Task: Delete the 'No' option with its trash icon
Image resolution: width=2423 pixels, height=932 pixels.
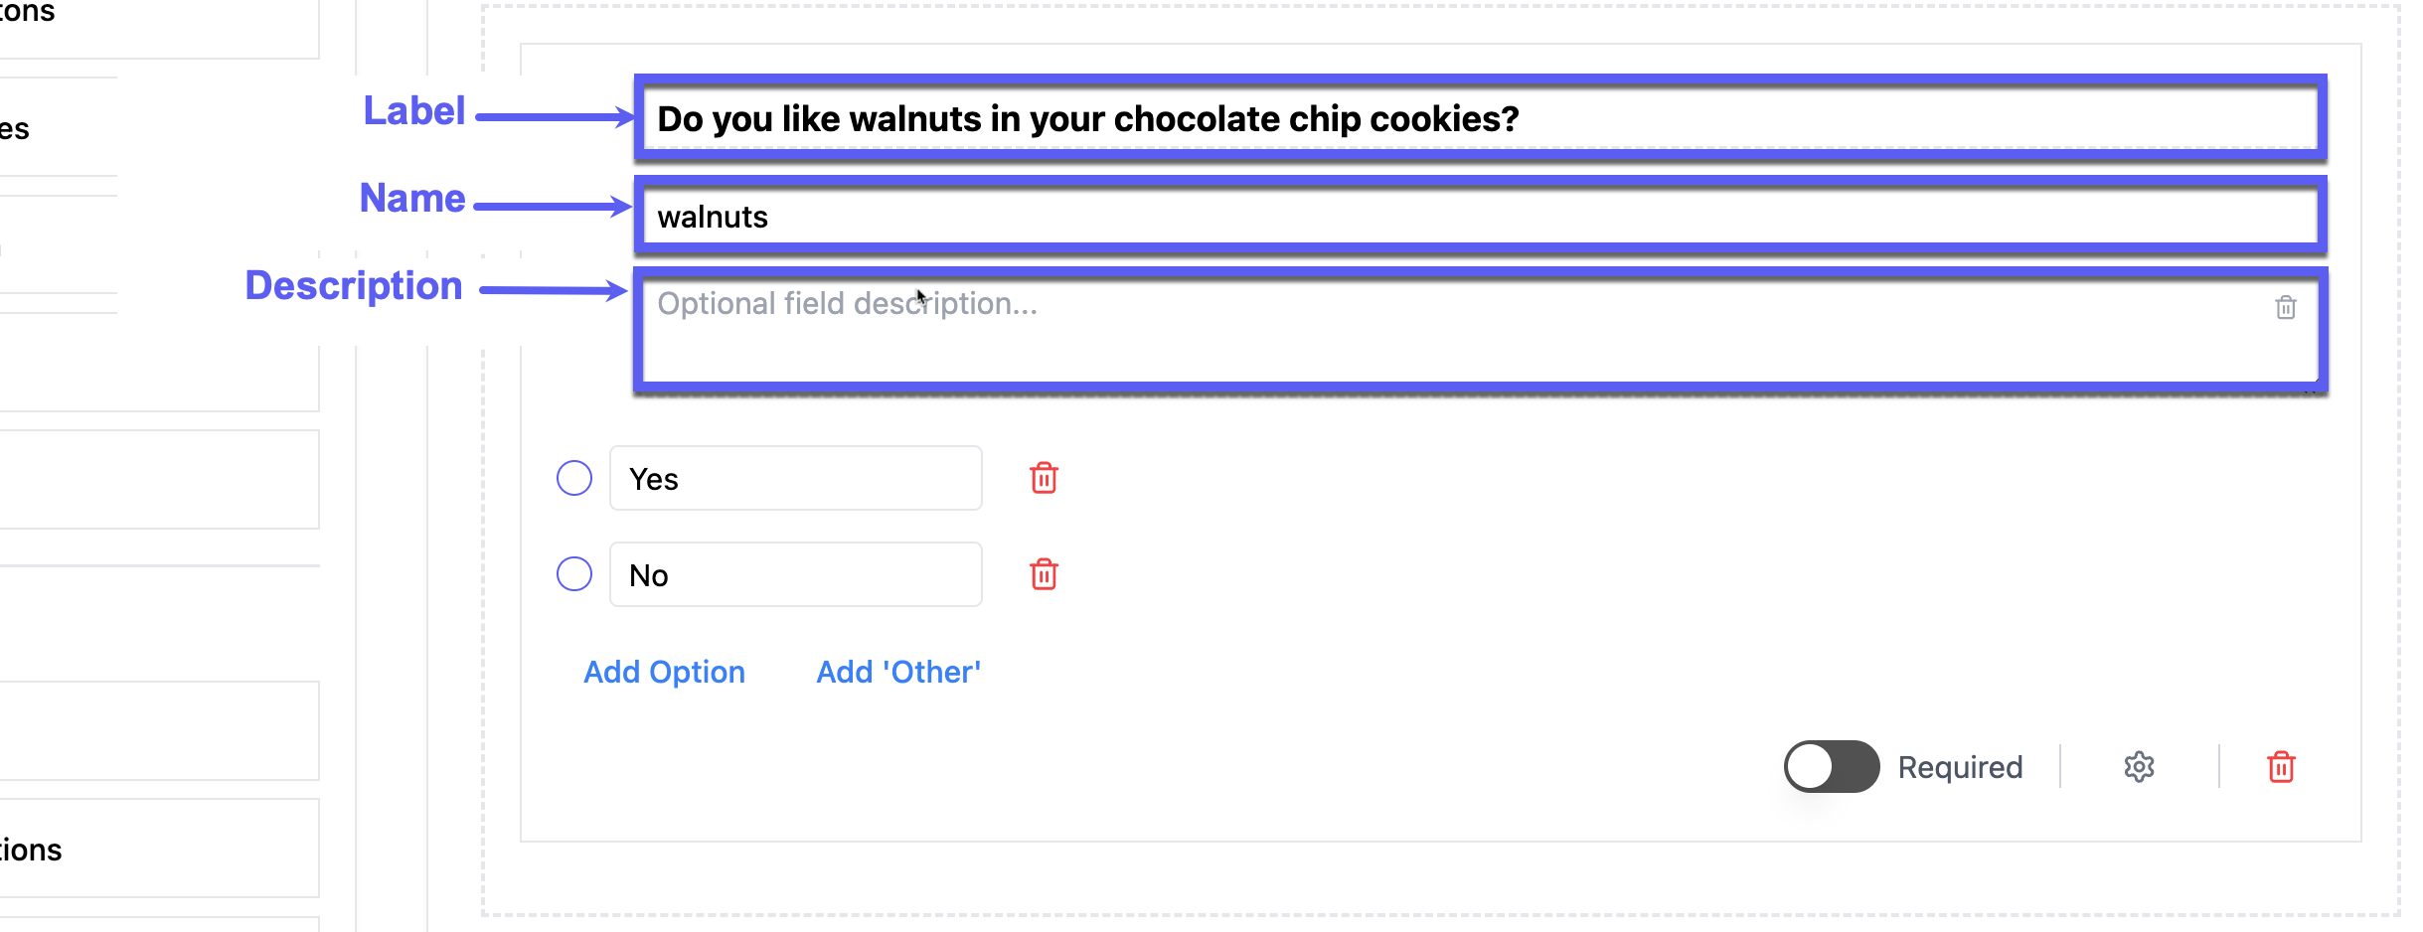Action: tap(1044, 574)
